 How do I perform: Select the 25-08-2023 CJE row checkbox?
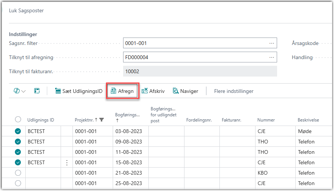pos(18,183)
